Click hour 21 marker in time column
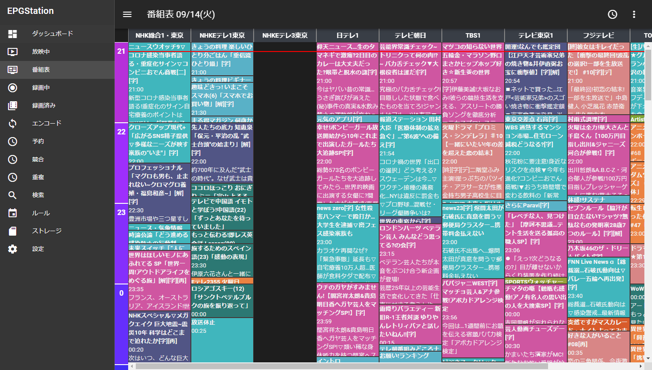This screenshot has width=652, height=370. (x=121, y=82)
